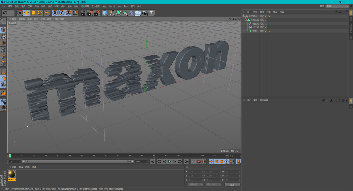Enable Snap magnet icon in left sidebar
The image size is (353, 191).
4,93
